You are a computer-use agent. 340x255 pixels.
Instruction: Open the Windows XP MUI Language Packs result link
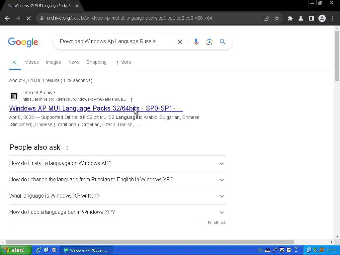point(96,108)
